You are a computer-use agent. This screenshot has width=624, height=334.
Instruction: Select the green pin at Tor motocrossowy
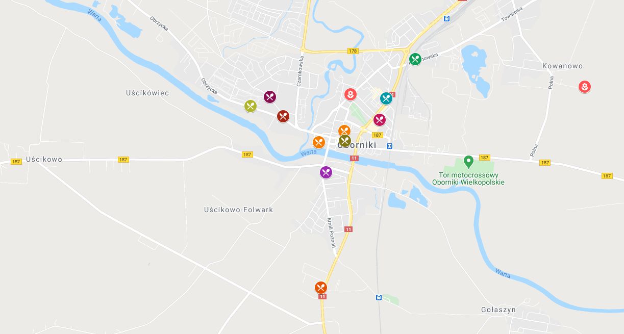pos(468,163)
